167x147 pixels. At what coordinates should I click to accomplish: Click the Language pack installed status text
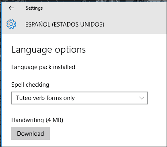coord(43,67)
